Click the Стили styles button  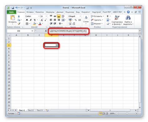(x=86, y=20)
